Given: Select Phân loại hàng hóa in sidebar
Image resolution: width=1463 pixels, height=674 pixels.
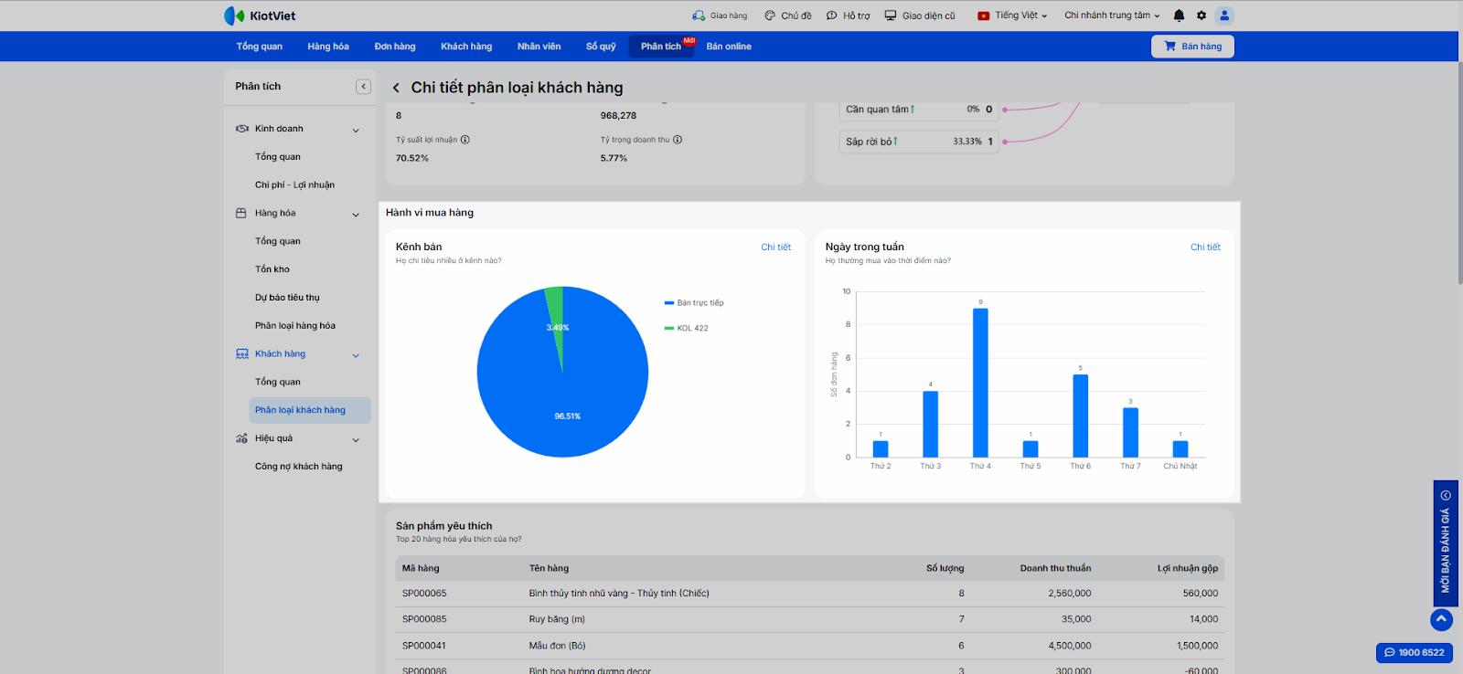Looking at the screenshot, I should pos(295,326).
